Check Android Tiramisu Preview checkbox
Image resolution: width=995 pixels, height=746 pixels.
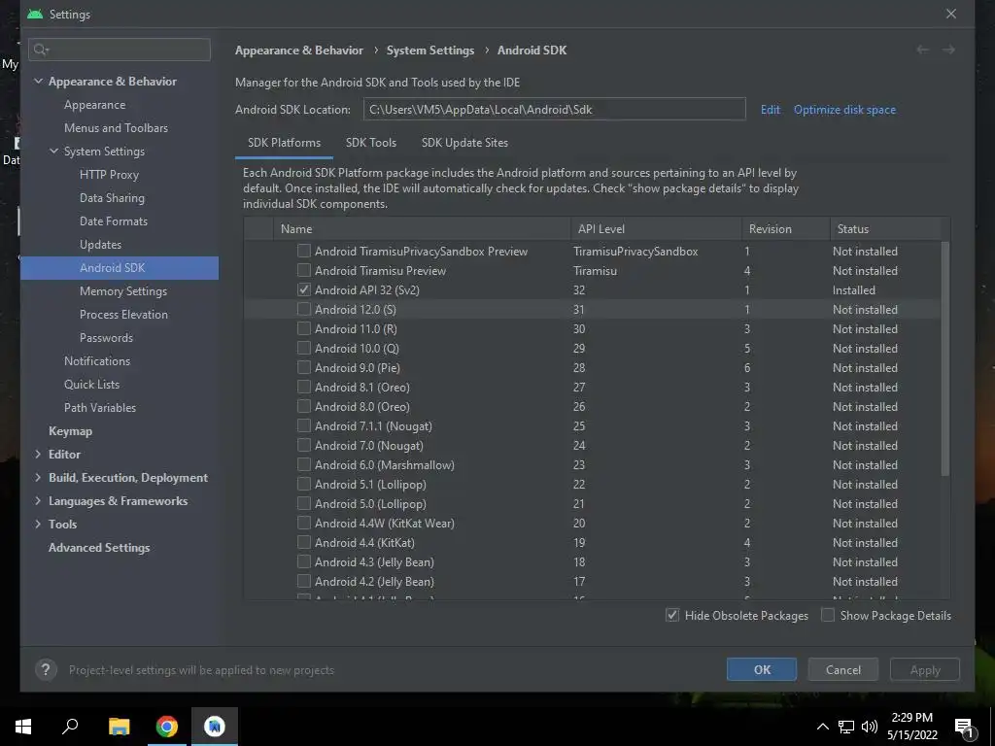click(304, 271)
